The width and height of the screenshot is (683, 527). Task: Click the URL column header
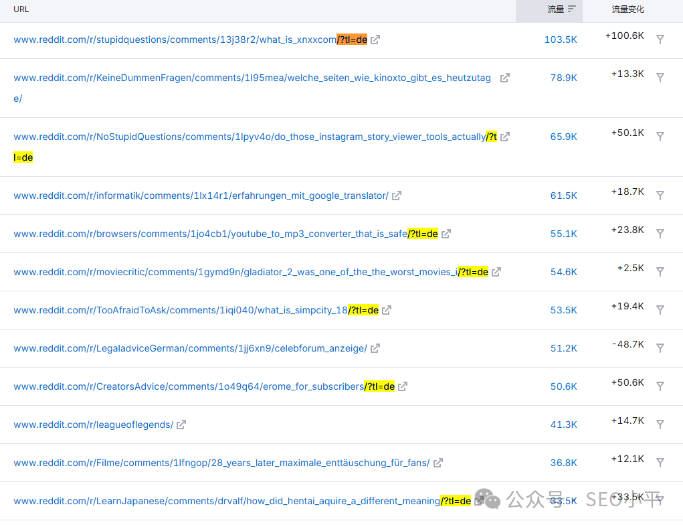pyautogui.click(x=21, y=9)
